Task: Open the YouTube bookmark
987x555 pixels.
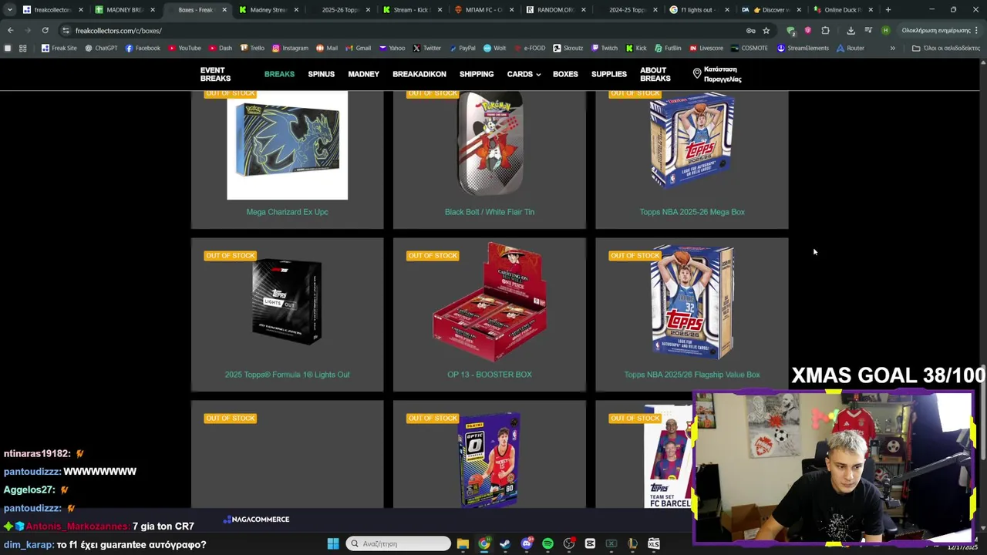Action: (x=184, y=48)
